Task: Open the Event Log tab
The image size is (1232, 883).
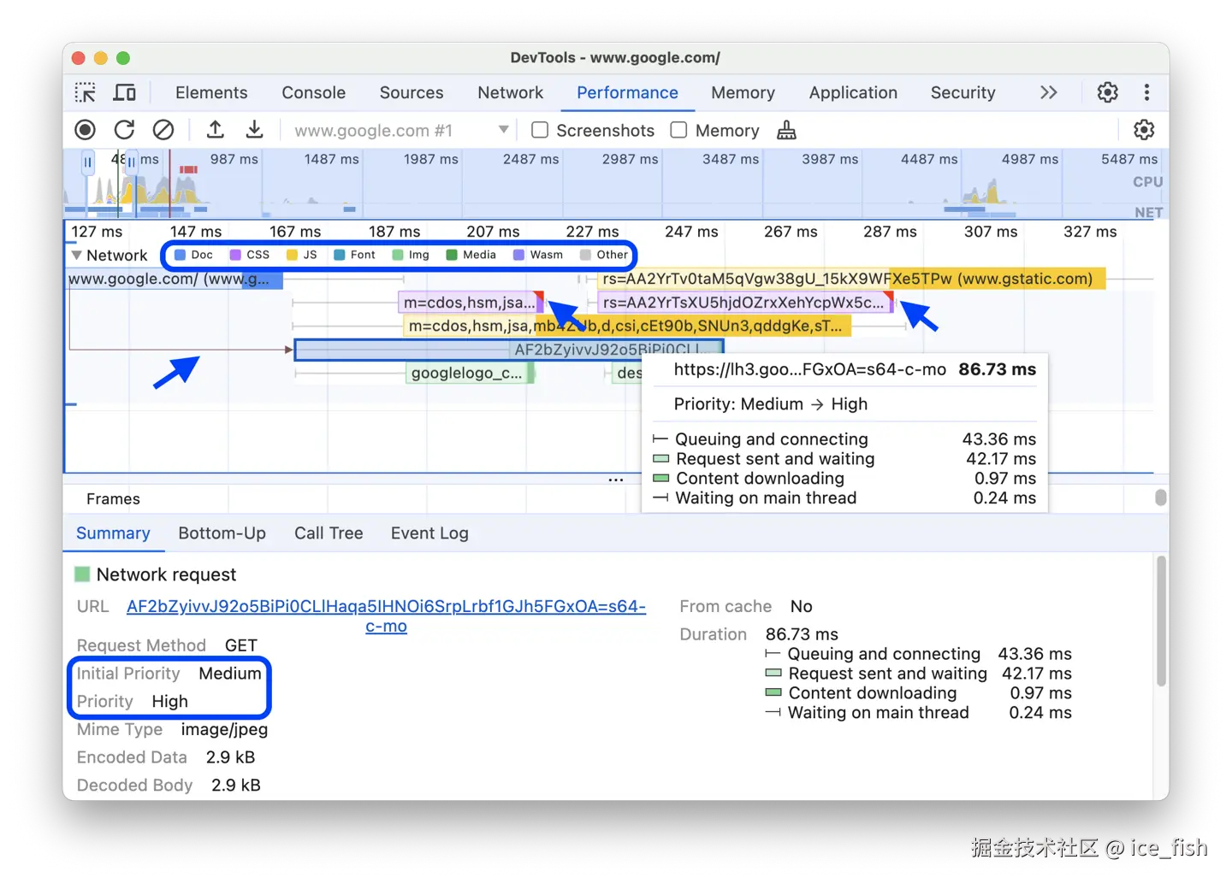Action: [x=429, y=533]
